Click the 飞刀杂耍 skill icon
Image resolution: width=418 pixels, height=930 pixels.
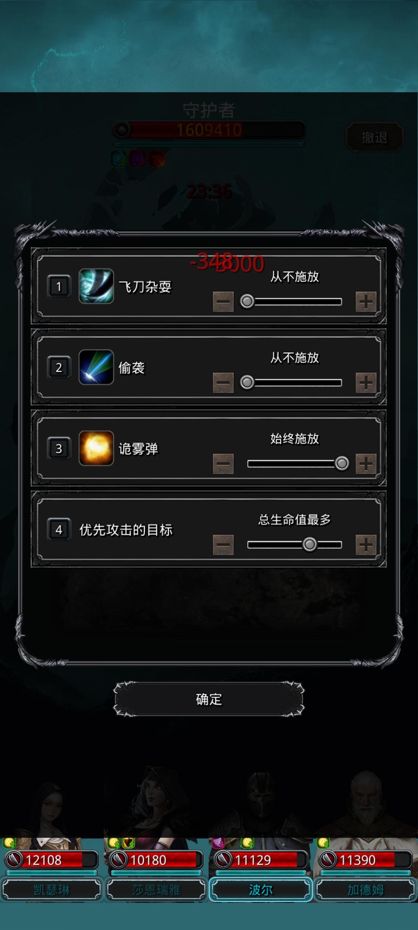[x=96, y=286]
